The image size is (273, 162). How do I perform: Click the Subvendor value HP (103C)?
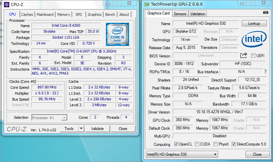[243, 64]
